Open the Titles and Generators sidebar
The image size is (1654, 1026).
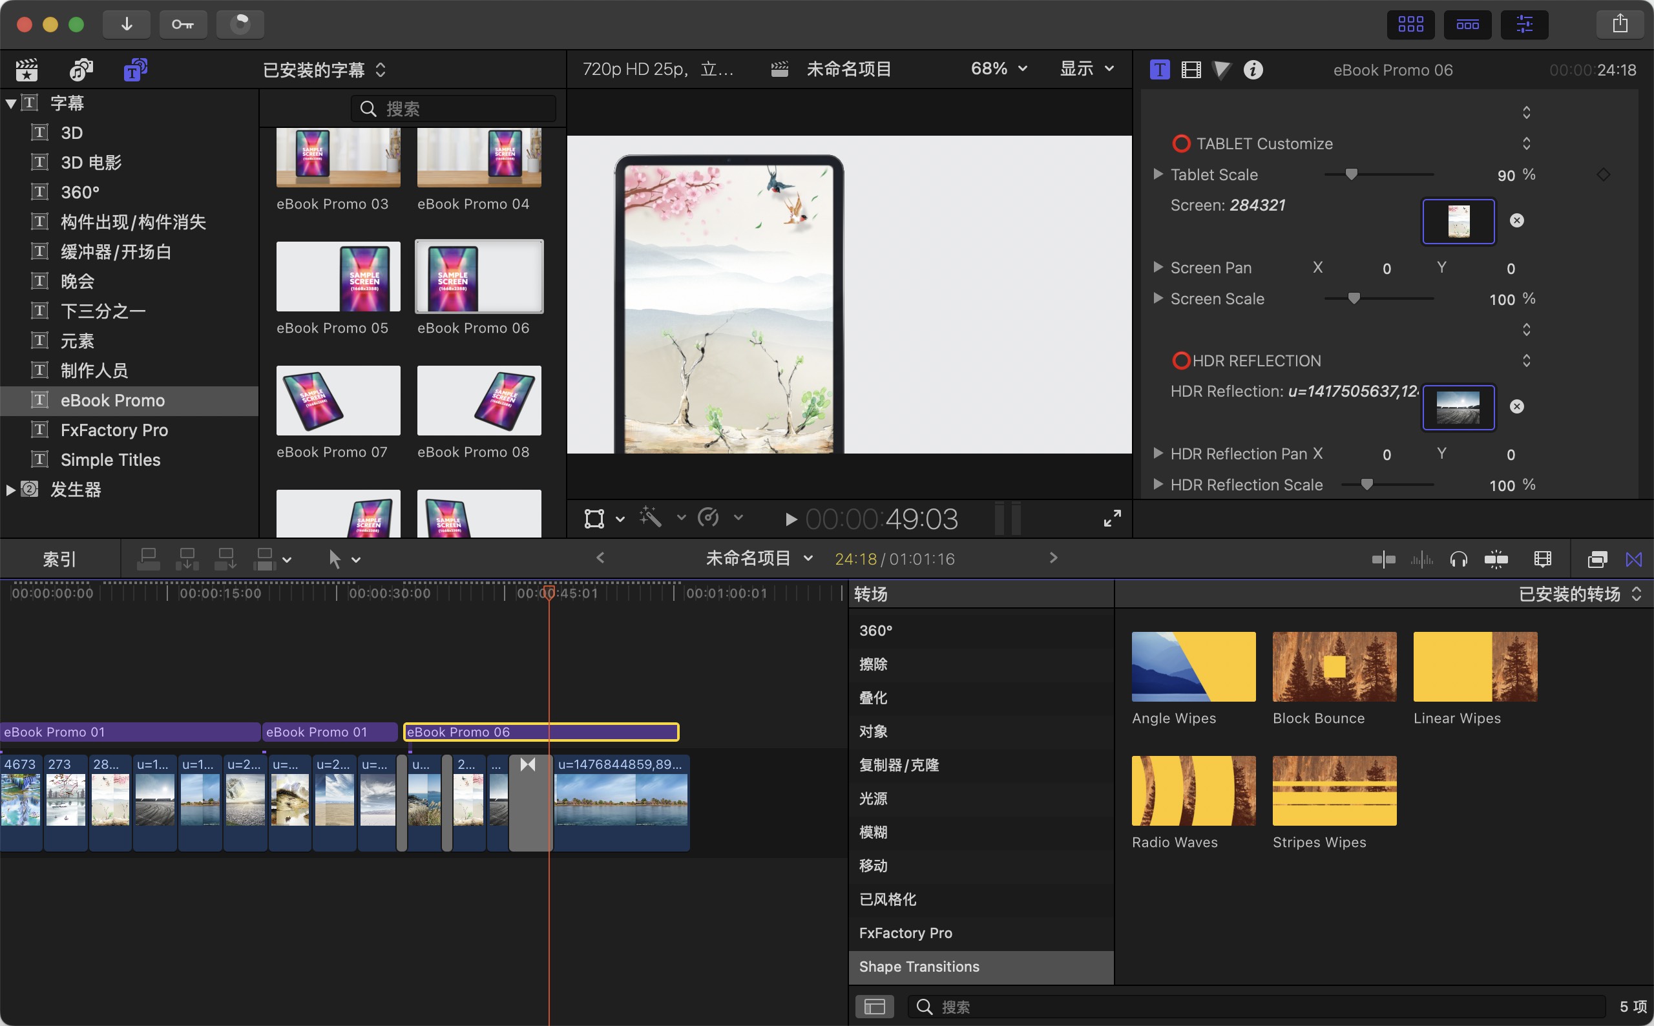point(135,69)
